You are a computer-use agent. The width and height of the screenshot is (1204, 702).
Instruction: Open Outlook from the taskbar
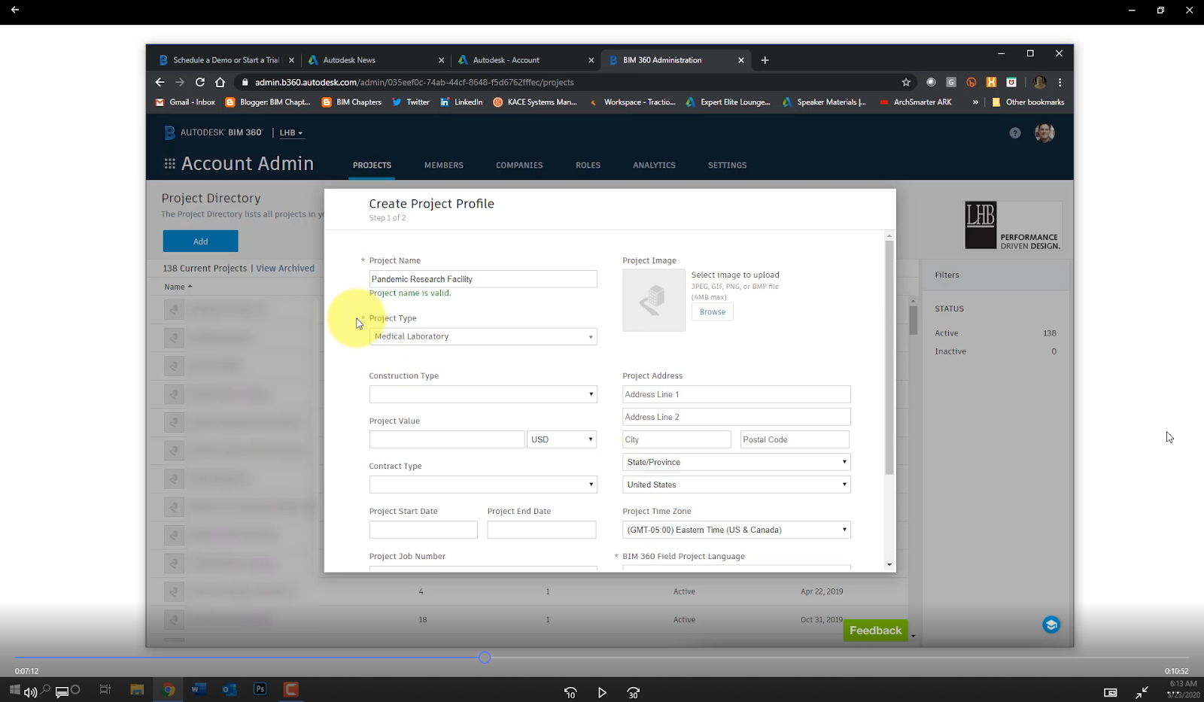[230, 689]
